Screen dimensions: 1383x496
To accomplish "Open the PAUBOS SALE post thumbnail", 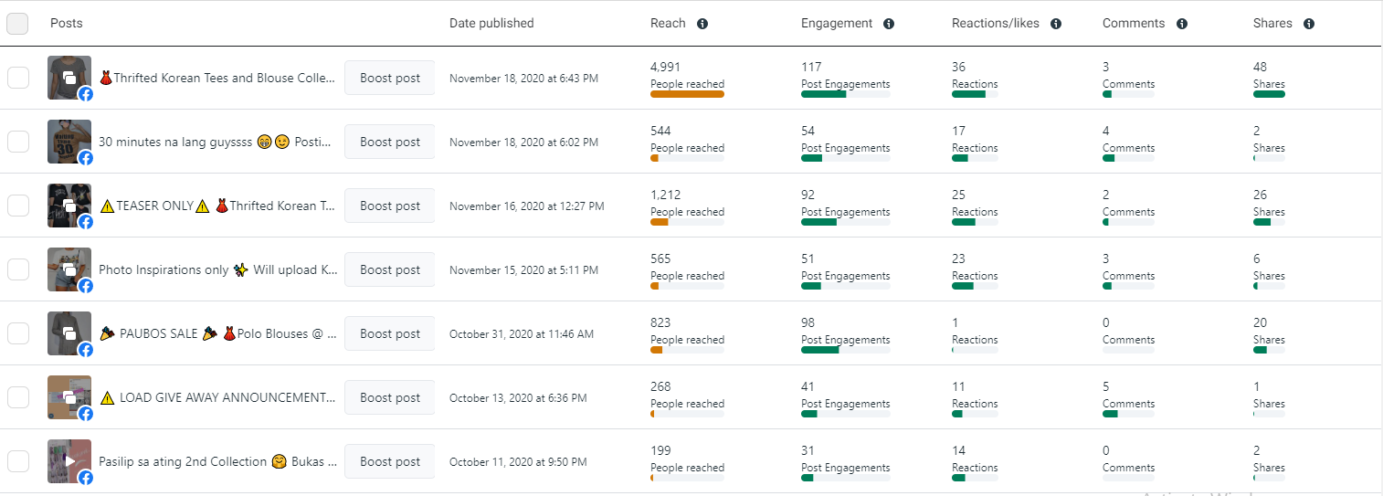I will point(68,332).
